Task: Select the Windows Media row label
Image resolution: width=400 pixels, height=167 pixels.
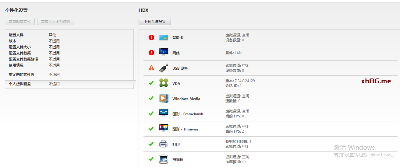Action: (x=186, y=99)
